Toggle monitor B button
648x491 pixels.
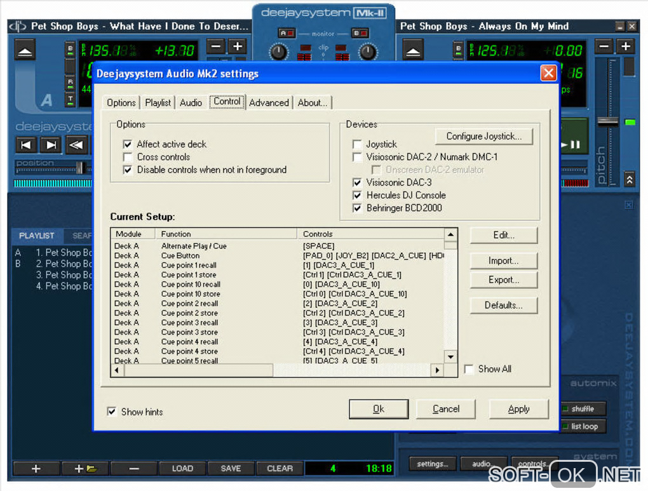point(360,33)
